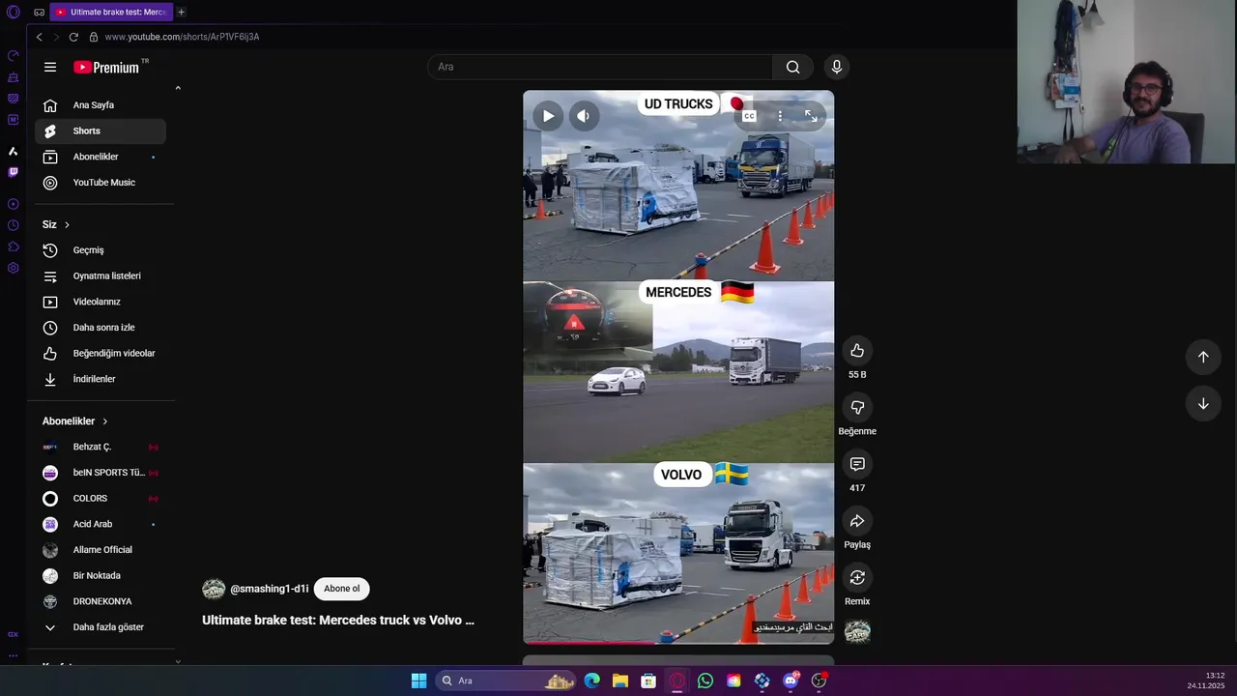The width and height of the screenshot is (1237, 696).
Task: Open beIN SPORTS Türkiye channel
Action: pos(101,473)
